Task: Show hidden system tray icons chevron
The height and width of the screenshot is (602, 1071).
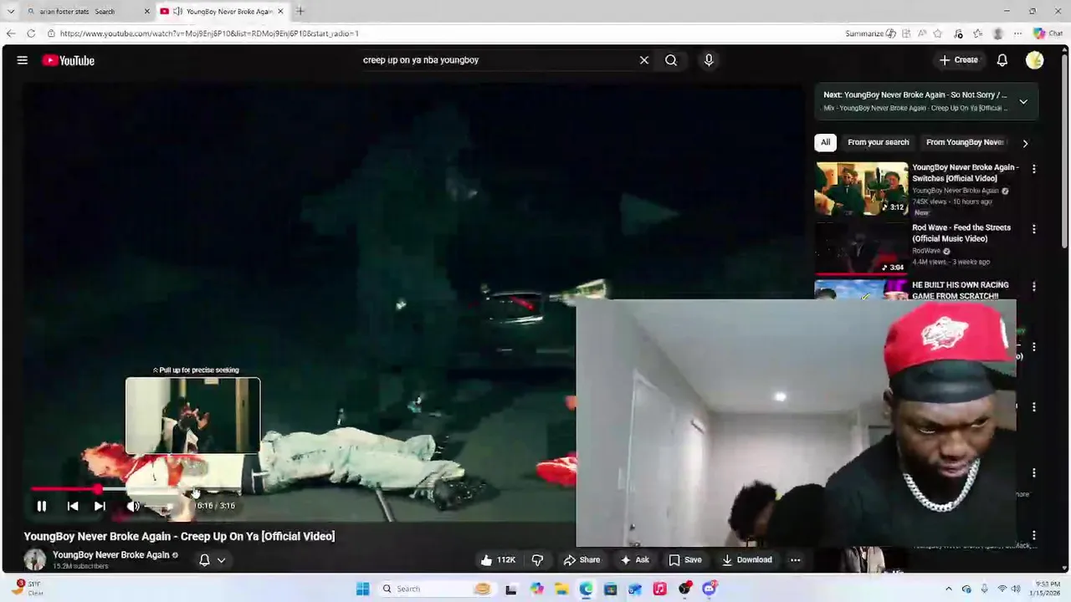Action: click(x=949, y=589)
